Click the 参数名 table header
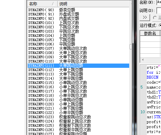The width and height of the screenshot is (161, 135). point(150,33)
